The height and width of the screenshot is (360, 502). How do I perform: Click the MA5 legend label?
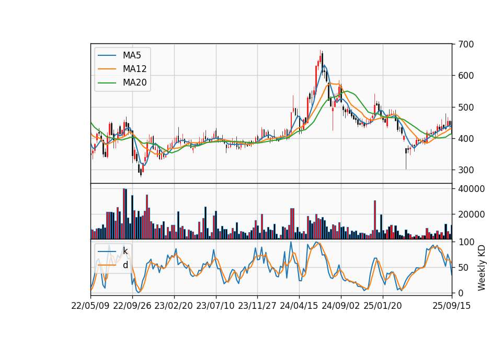tap(132, 55)
